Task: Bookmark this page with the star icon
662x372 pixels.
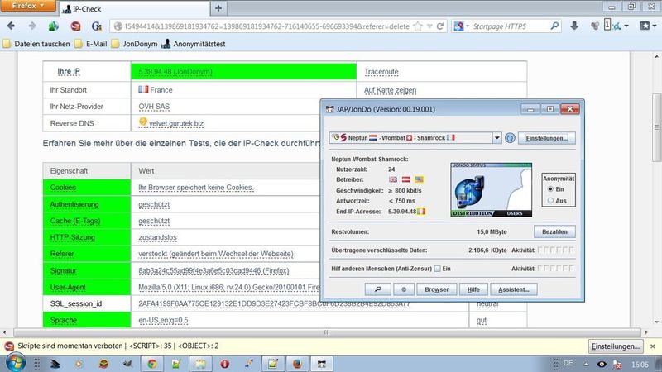Action: (x=418, y=26)
